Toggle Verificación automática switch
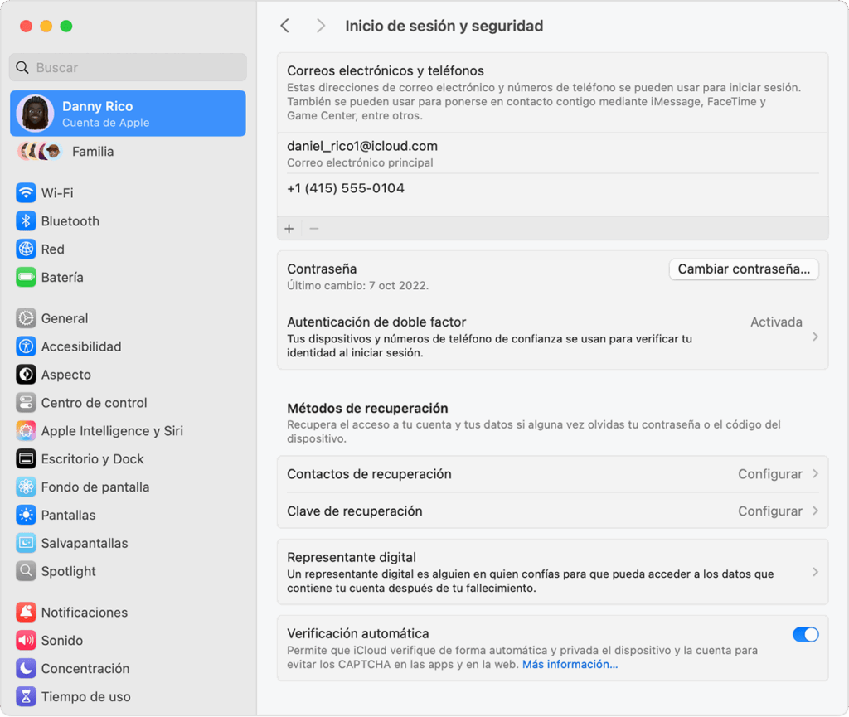 pyautogui.click(x=805, y=634)
